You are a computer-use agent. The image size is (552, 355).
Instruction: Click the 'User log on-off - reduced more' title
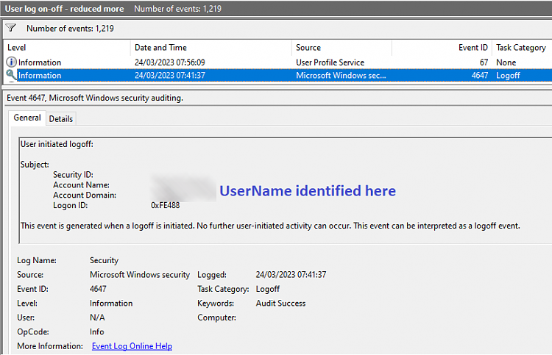point(64,9)
